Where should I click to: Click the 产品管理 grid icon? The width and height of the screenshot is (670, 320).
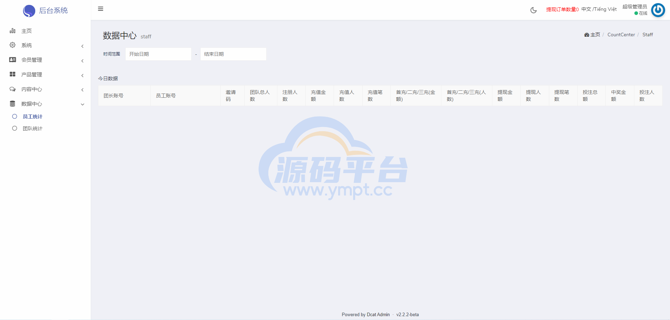click(13, 74)
